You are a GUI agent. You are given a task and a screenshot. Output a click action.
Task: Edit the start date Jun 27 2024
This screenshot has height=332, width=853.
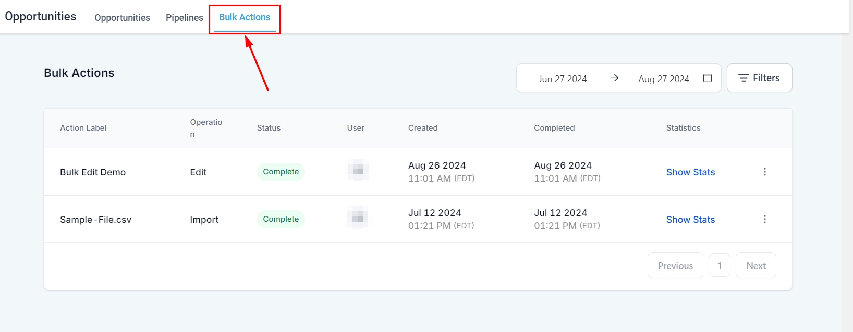[x=562, y=79]
